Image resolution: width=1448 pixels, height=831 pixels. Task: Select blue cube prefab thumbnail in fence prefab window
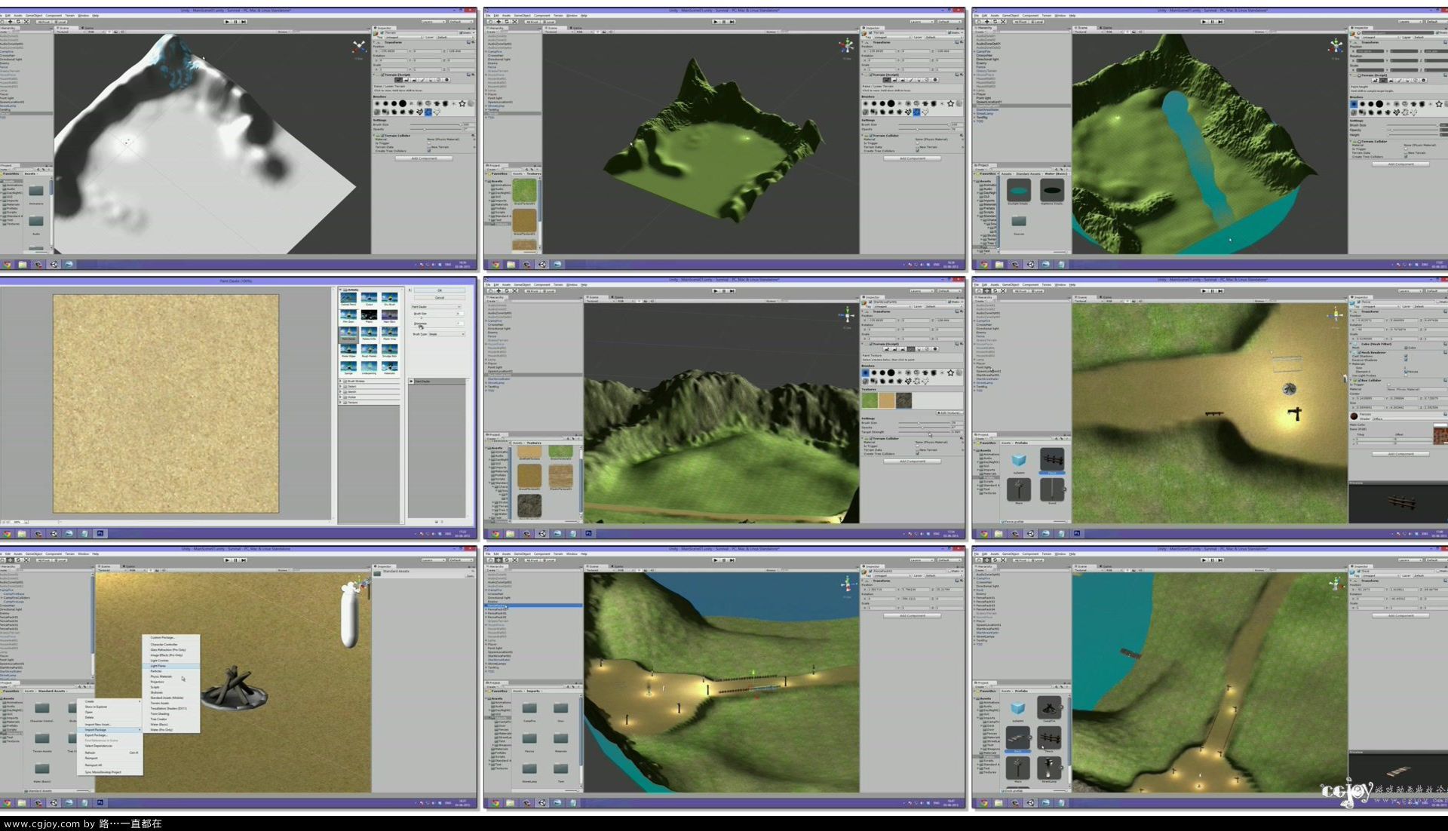(x=1019, y=459)
